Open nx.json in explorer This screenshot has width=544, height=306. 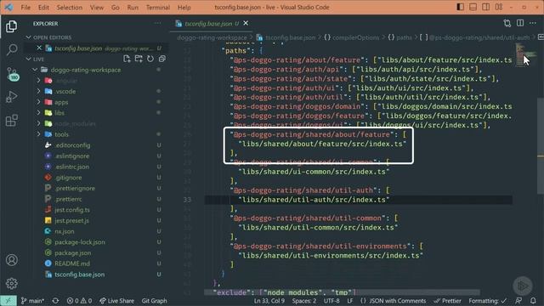(x=65, y=231)
